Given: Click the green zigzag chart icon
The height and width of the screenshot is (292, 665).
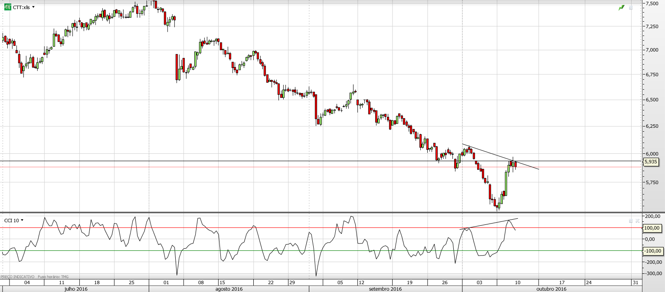Looking at the screenshot, I should tap(622, 7).
